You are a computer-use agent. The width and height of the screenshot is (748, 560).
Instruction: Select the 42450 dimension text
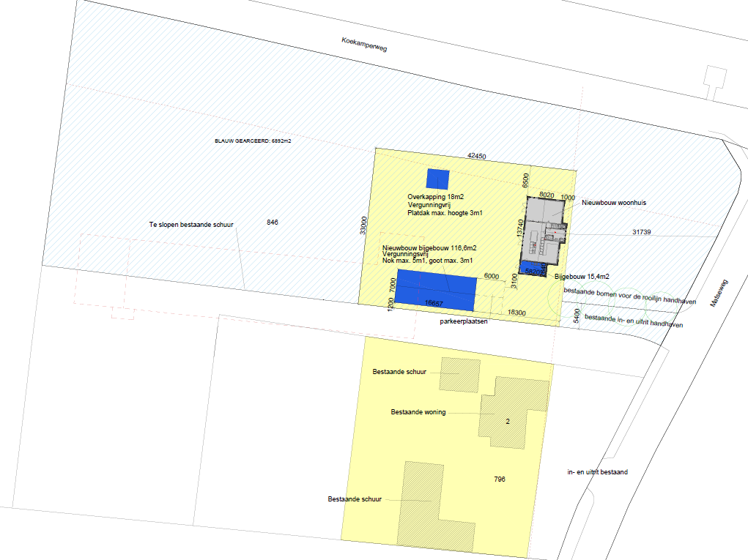click(478, 157)
